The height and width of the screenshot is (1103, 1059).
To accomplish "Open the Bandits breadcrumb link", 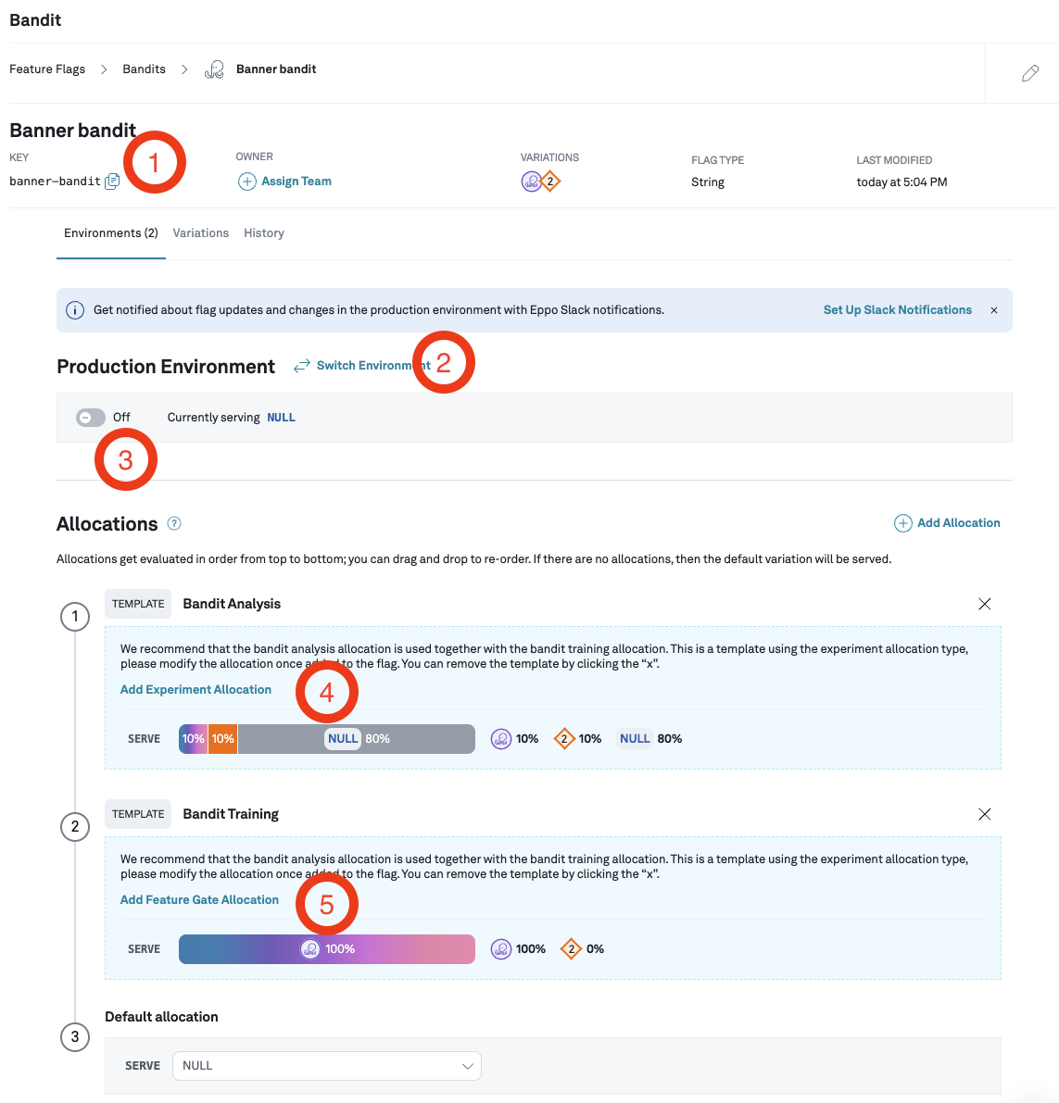I will pyautogui.click(x=144, y=69).
